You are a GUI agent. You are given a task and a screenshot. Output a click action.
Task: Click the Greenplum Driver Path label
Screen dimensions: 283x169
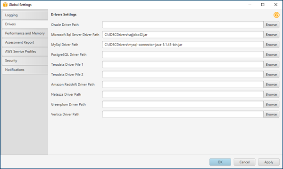[x=68, y=104]
